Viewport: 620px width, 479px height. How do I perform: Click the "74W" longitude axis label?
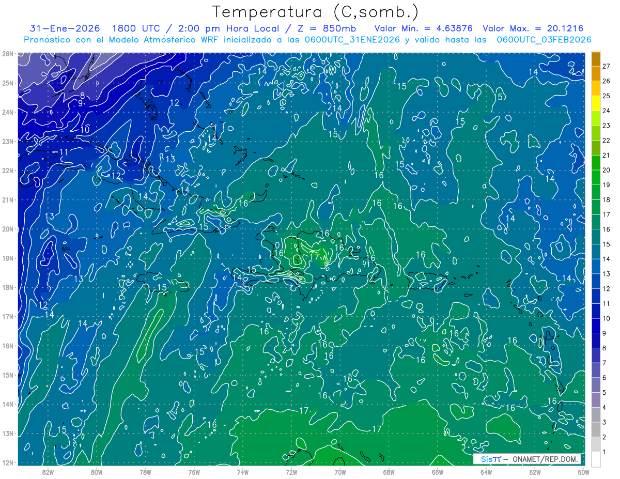point(242,471)
